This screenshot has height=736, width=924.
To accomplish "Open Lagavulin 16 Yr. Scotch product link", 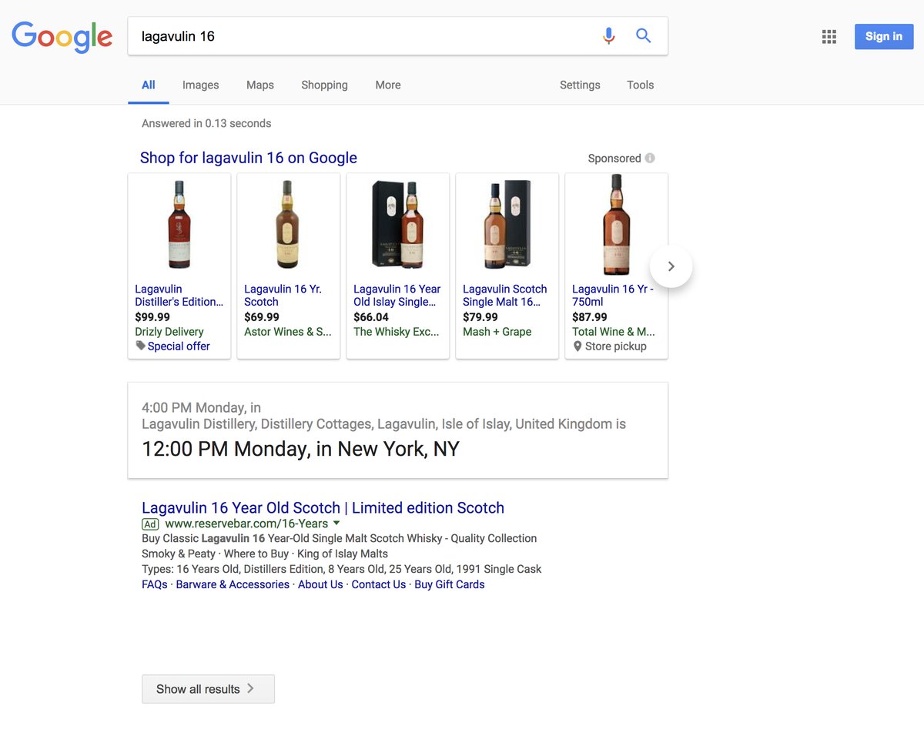I will pyautogui.click(x=283, y=296).
